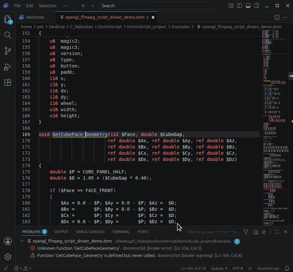Collapse all problems in panel

(256, 232)
